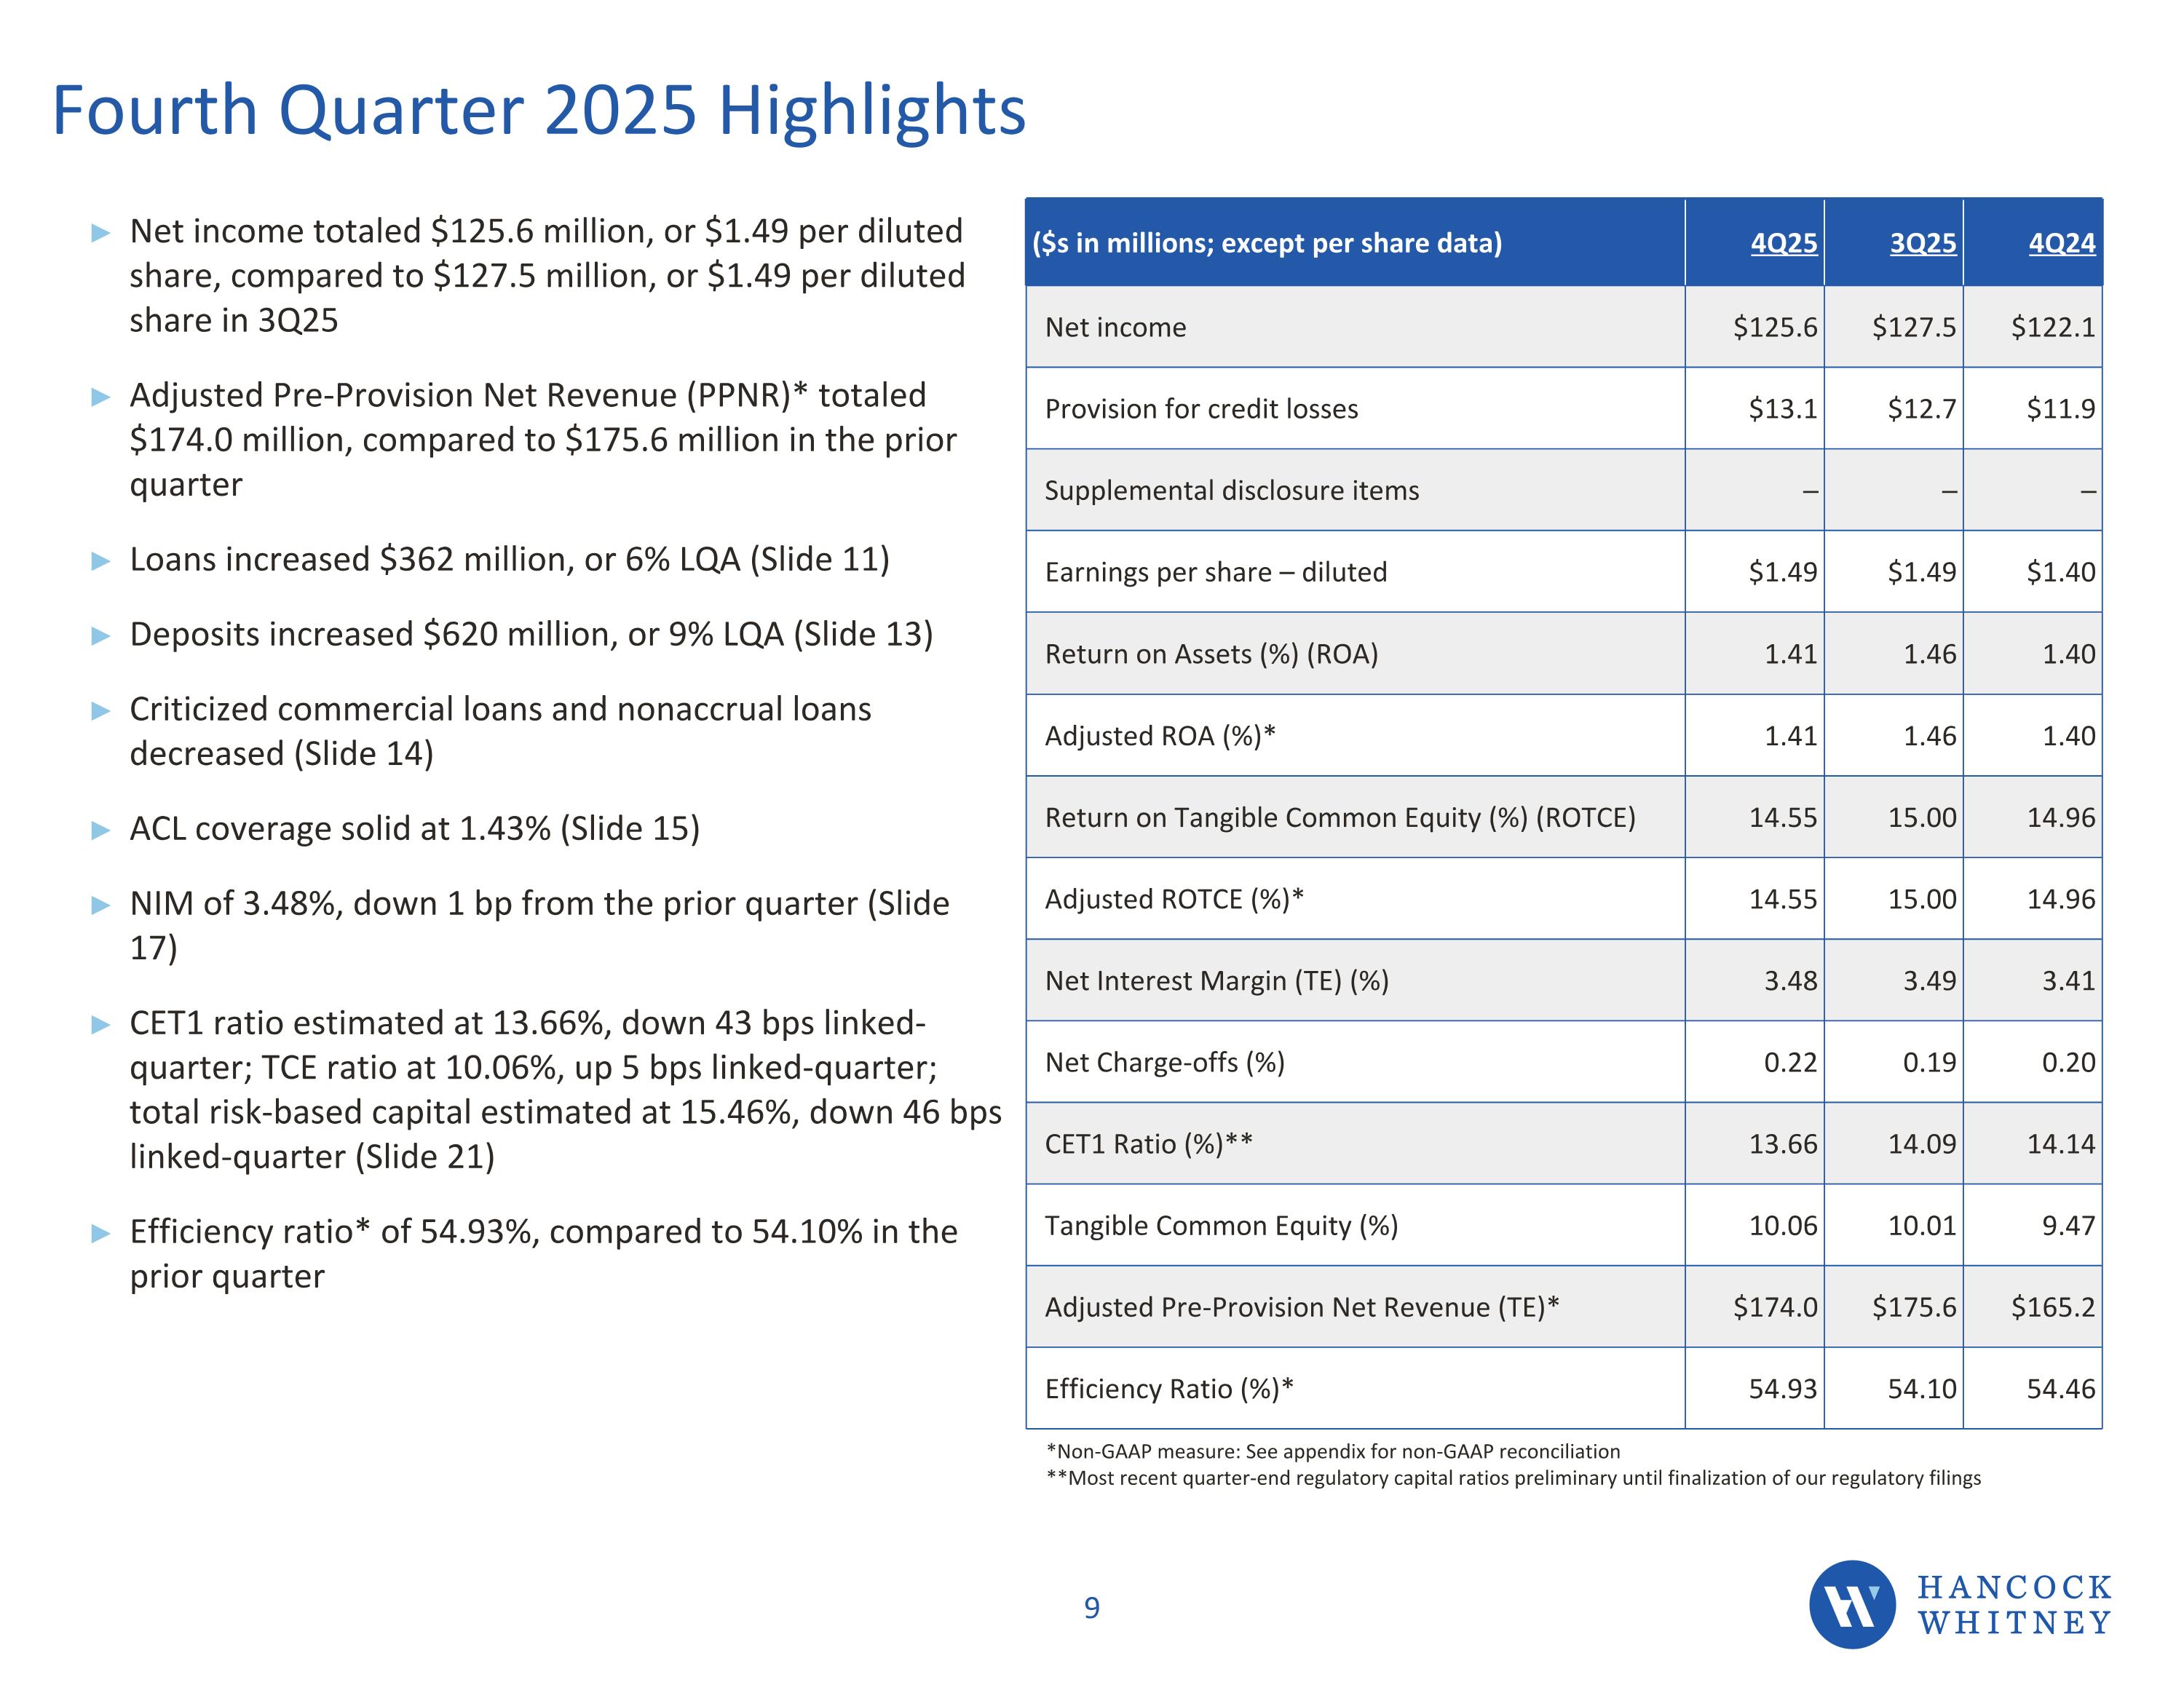The image size is (2184, 1685).
Task: Click the Hancock Whitney wordmark text
Action: pos(2013,1604)
